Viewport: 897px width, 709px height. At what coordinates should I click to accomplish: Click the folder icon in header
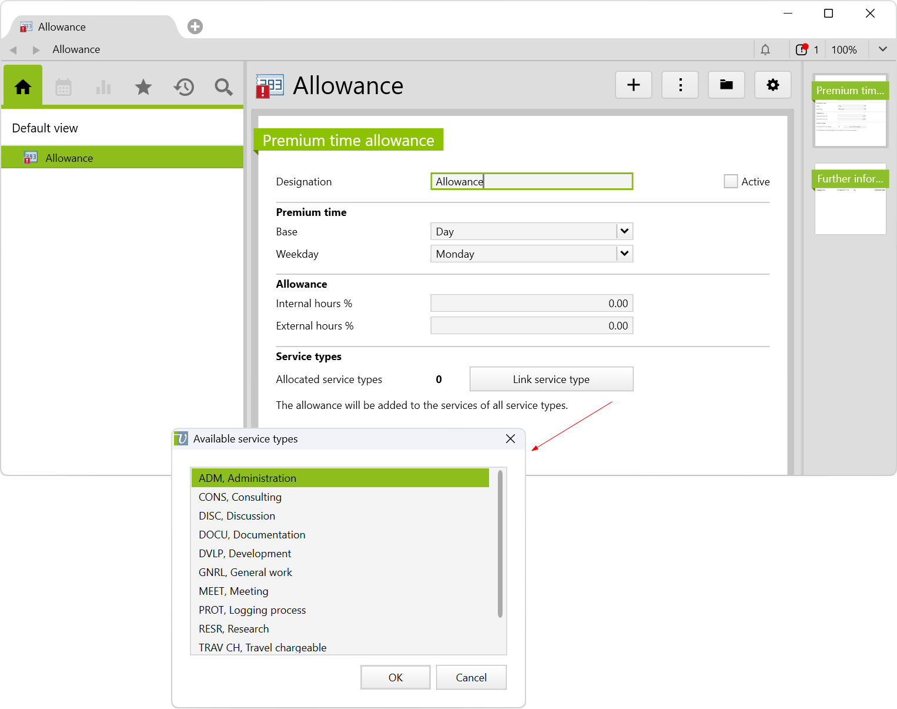tap(726, 85)
